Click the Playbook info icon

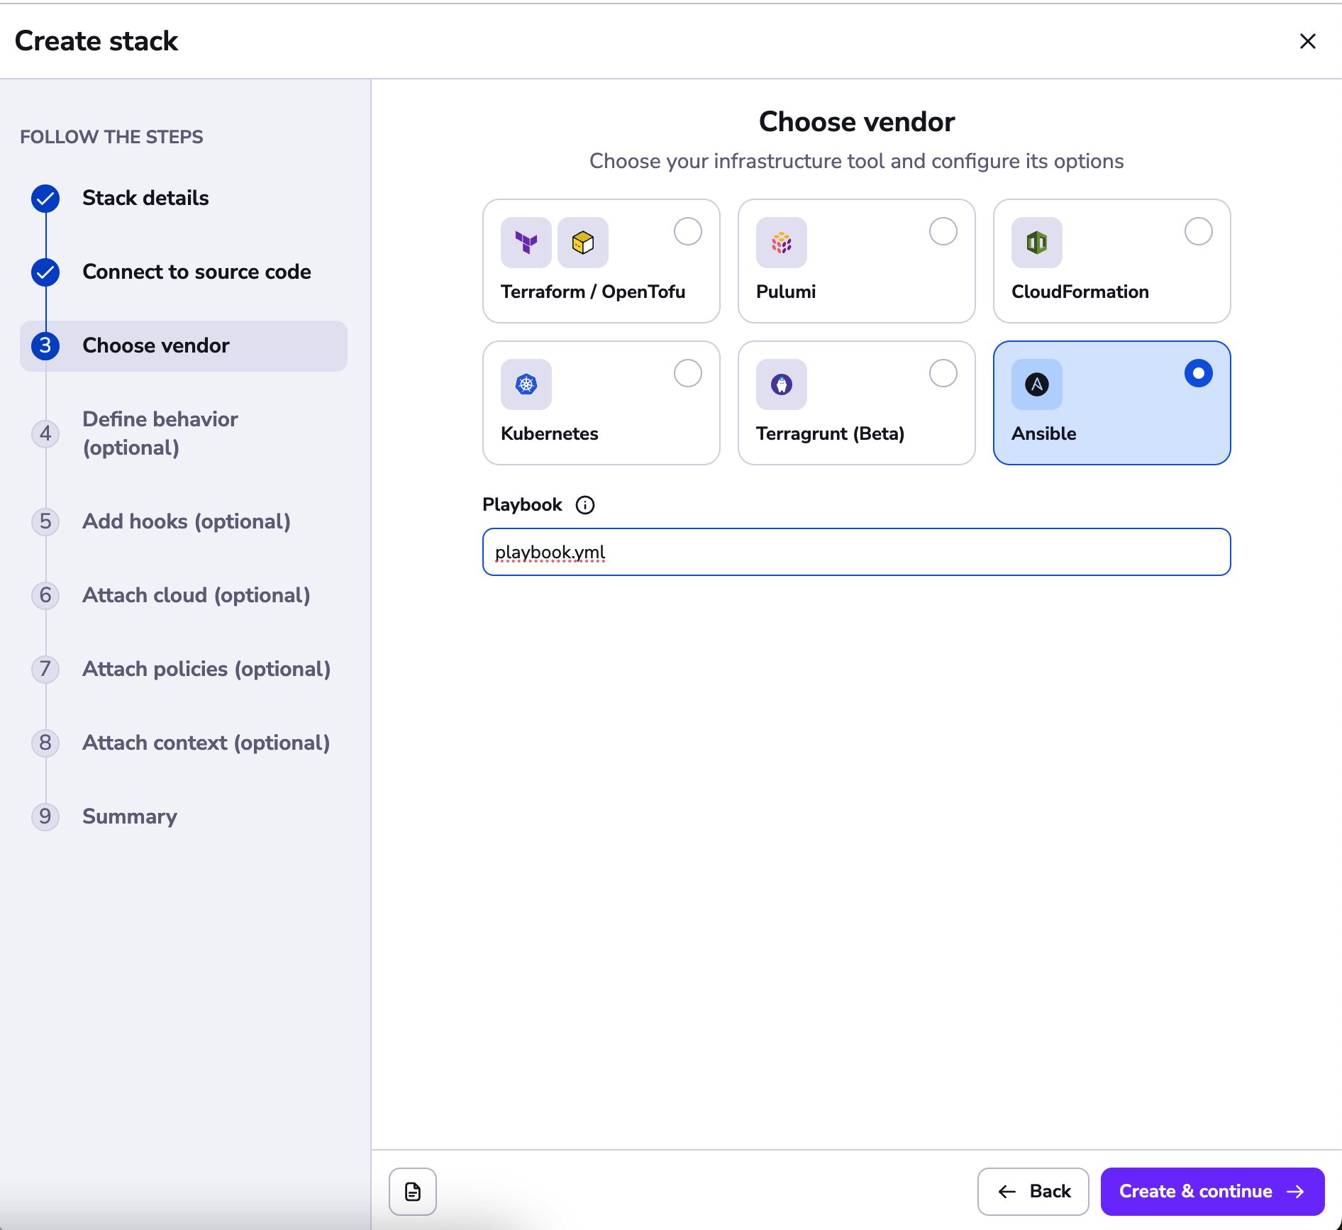point(585,505)
